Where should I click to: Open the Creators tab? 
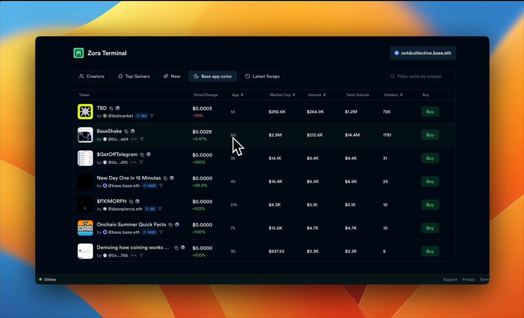[x=92, y=76]
